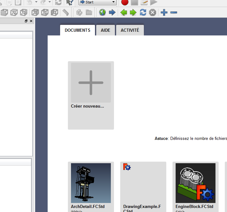Expand the redo history dropdown arrow
Image resolution: width=227 pixels, height=212 pixels.
coord(49,2)
